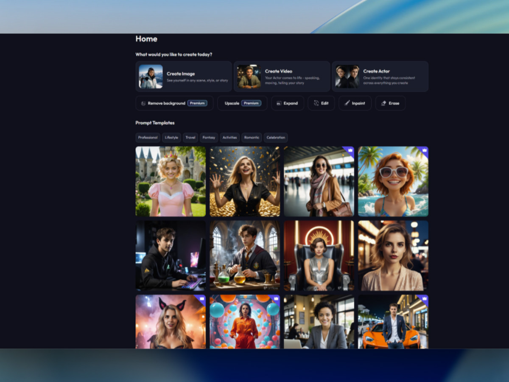Open the princess castle template
509x382 pixels.
(171, 181)
